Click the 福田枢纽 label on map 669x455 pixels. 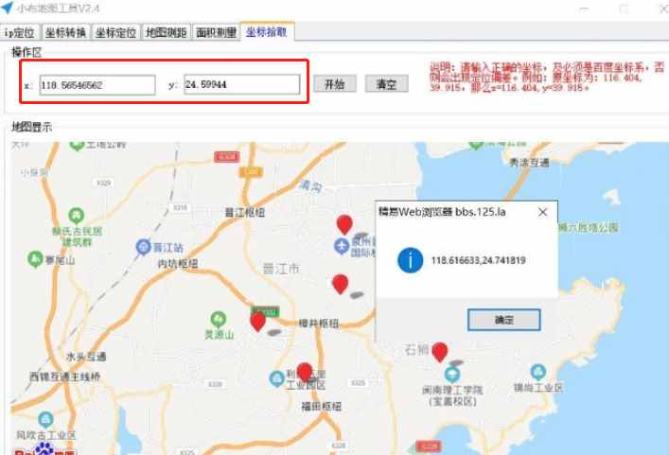322,407
